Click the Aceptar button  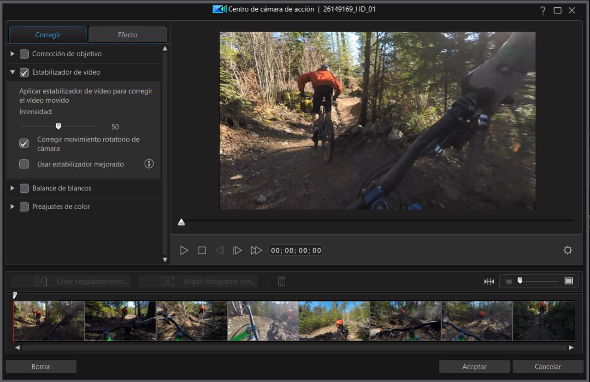[x=474, y=367]
